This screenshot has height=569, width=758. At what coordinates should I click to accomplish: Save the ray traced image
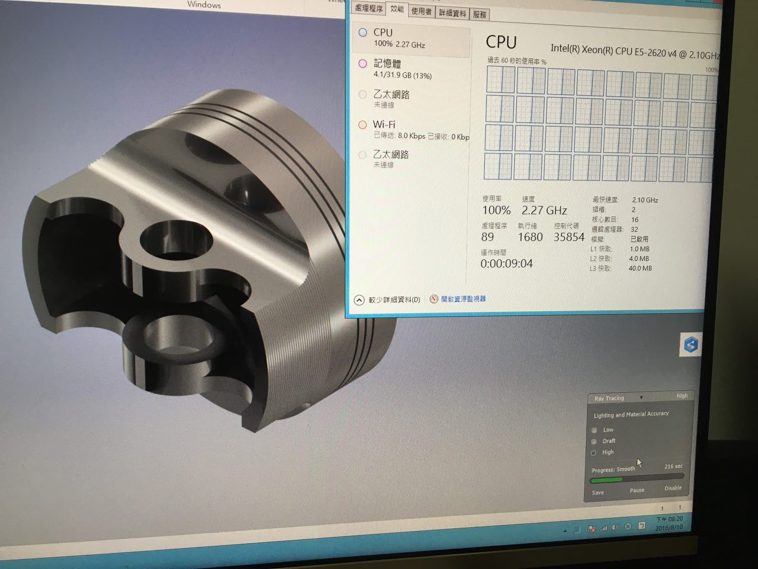[598, 493]
